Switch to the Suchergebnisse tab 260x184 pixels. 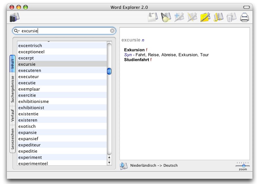pyautogui.click(x=12, y=89)
